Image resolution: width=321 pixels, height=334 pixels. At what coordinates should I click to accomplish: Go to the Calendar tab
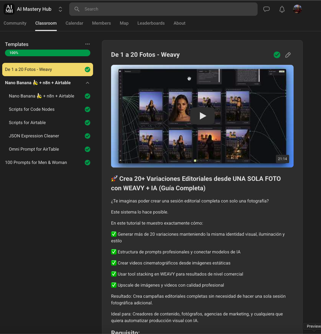click(x=74, y=23)
